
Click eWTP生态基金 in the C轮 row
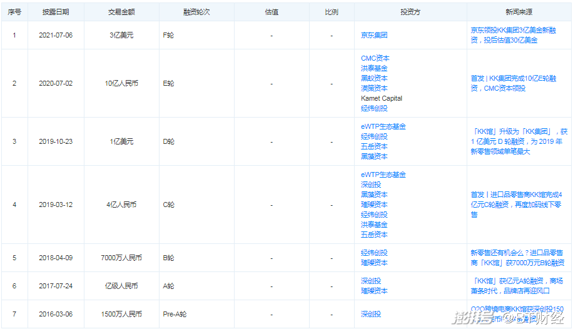click(x=383, y=175)
